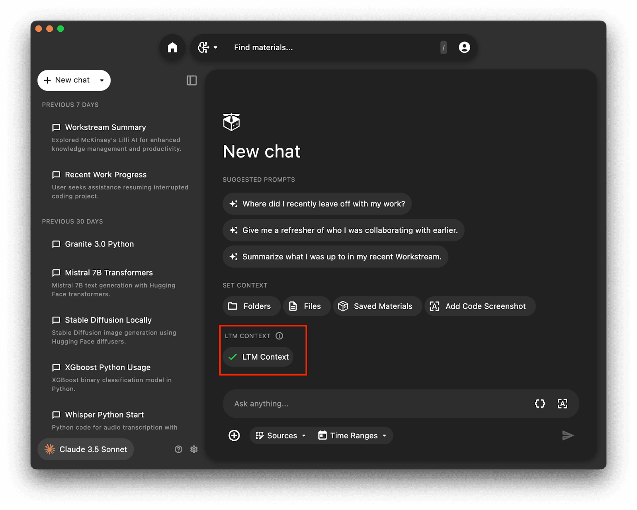Start a New chat
The height and width of the screenshot is (510, 637).
coord(66,80)
